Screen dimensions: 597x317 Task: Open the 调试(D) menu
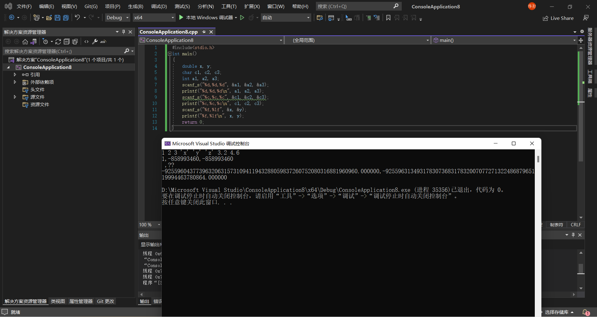click(x=159, y=6)
